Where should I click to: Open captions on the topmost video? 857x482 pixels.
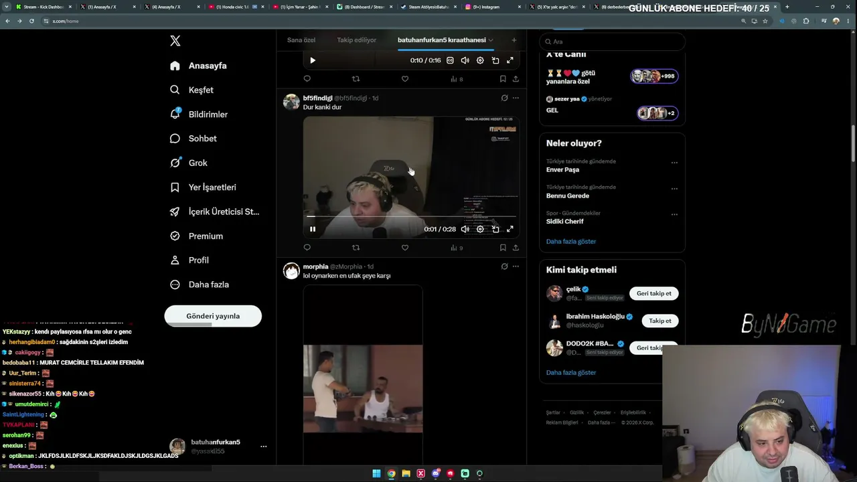[450, 60]
